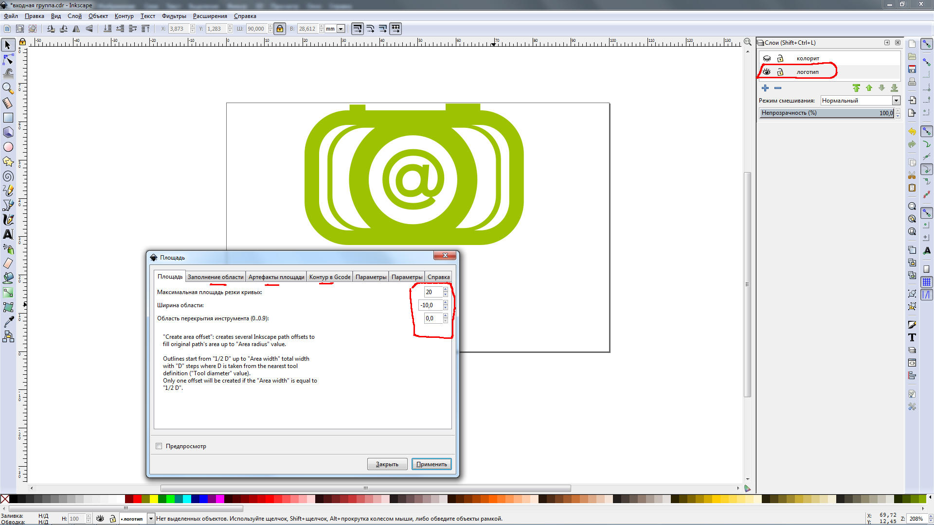The width and height of the screenshot is (934, 525).
Task: Click the Применить button
Action: tap(431, 464)
